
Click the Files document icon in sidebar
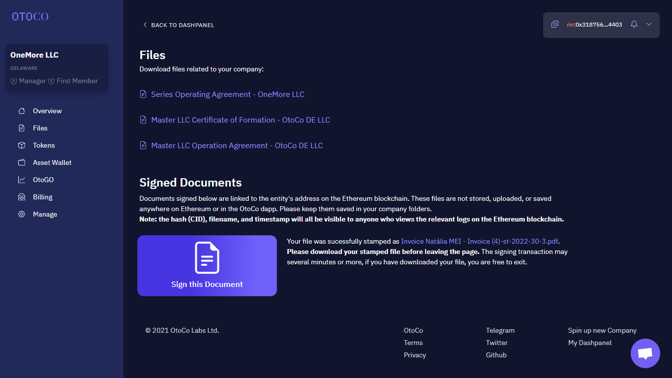tap(22, 128)
